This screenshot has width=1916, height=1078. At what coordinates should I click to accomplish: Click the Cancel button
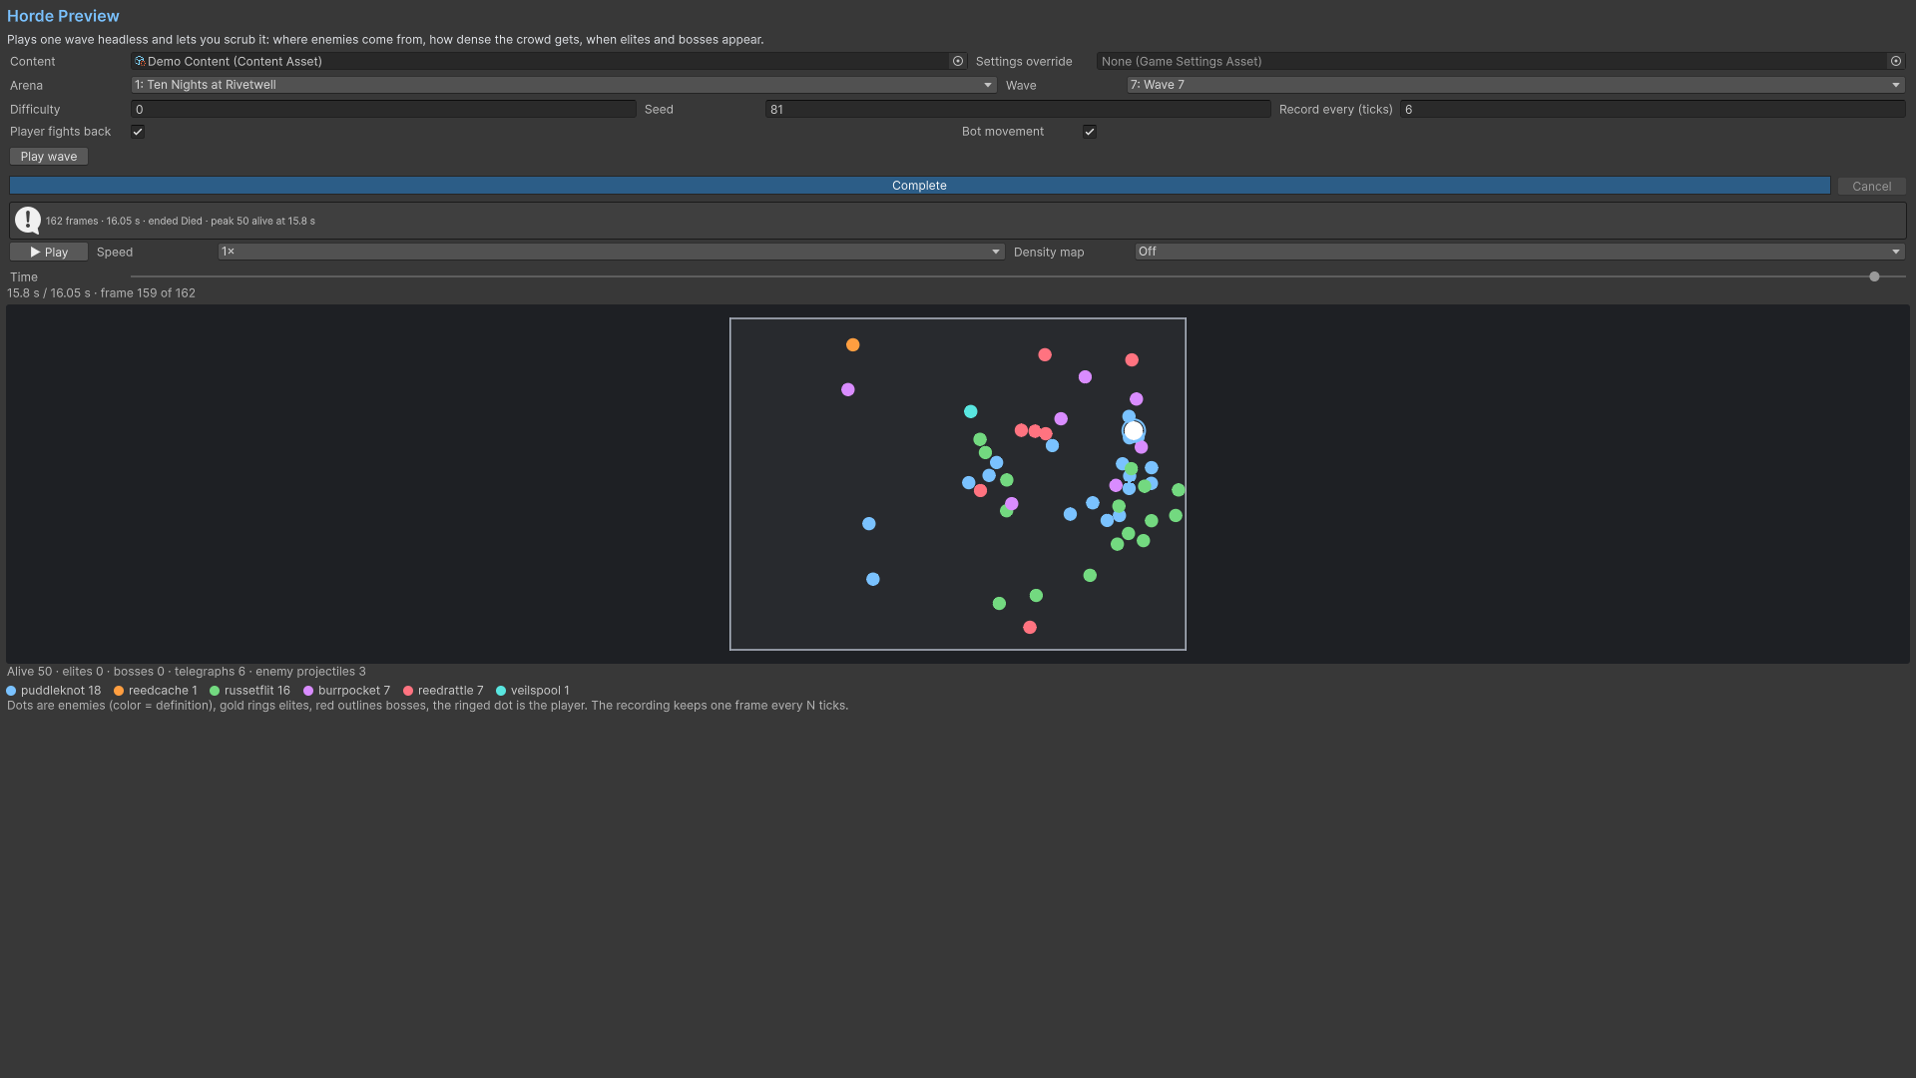tap(1872, 186)
